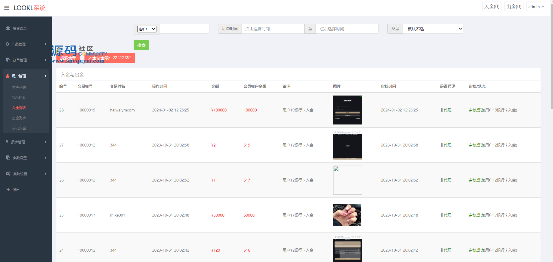Click the gears icon beside 系统设置
The height and width of the screenshot is (262, 553).
tap(8, 174)
